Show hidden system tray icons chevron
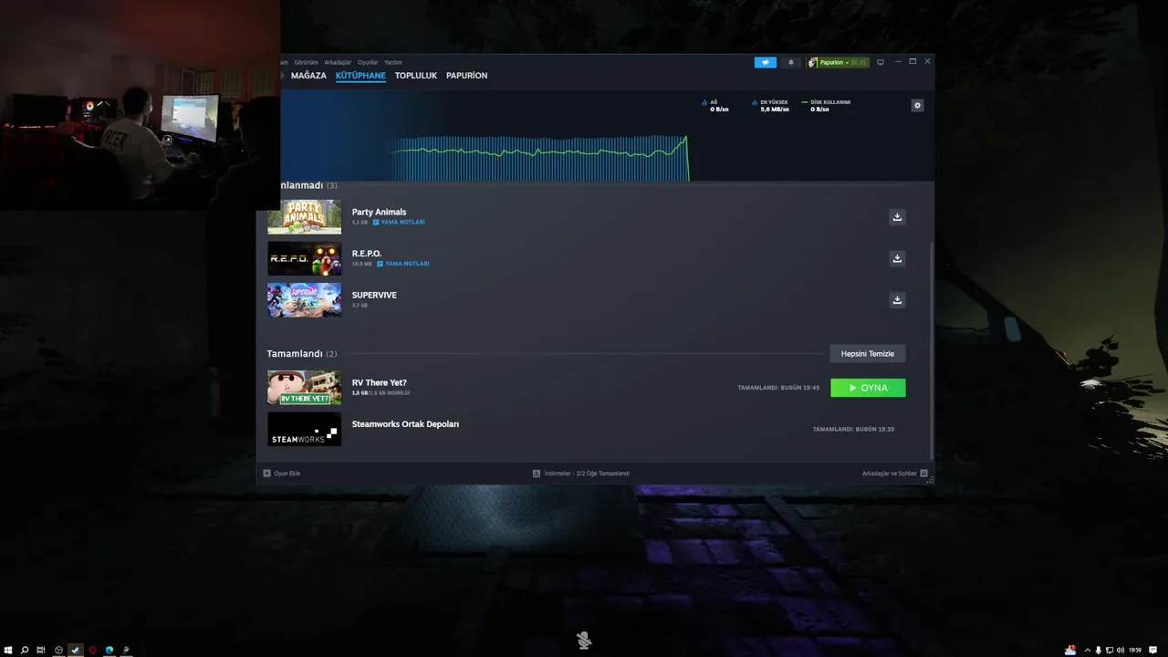The width and height of the screenshot is (1168, 657). click(x=1087, y=650)
